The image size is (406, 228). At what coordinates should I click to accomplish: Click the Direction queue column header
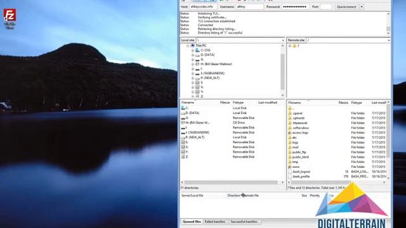tap(234, 196)
